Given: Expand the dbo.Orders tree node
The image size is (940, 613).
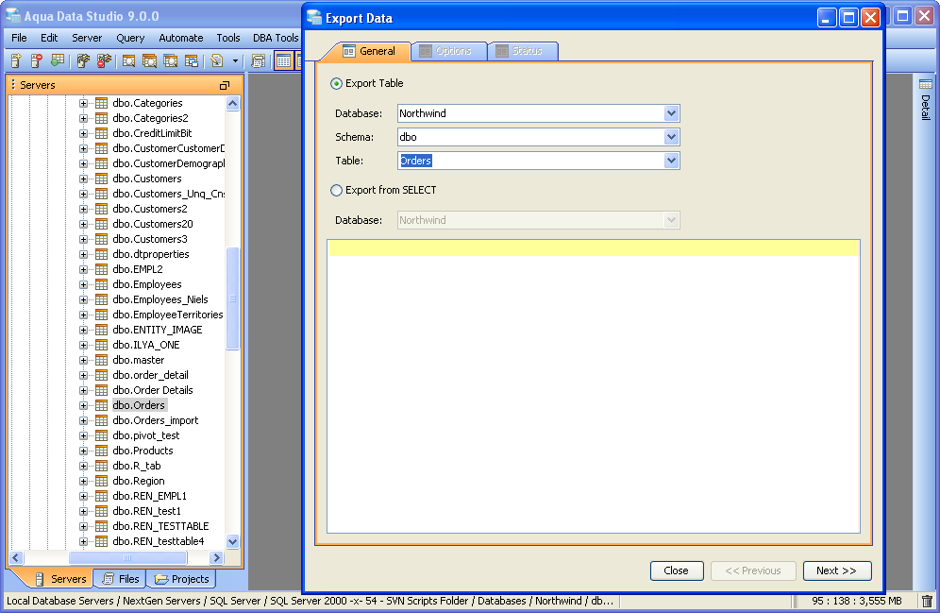Looking at the screenshot, I should tap(83, 405).
